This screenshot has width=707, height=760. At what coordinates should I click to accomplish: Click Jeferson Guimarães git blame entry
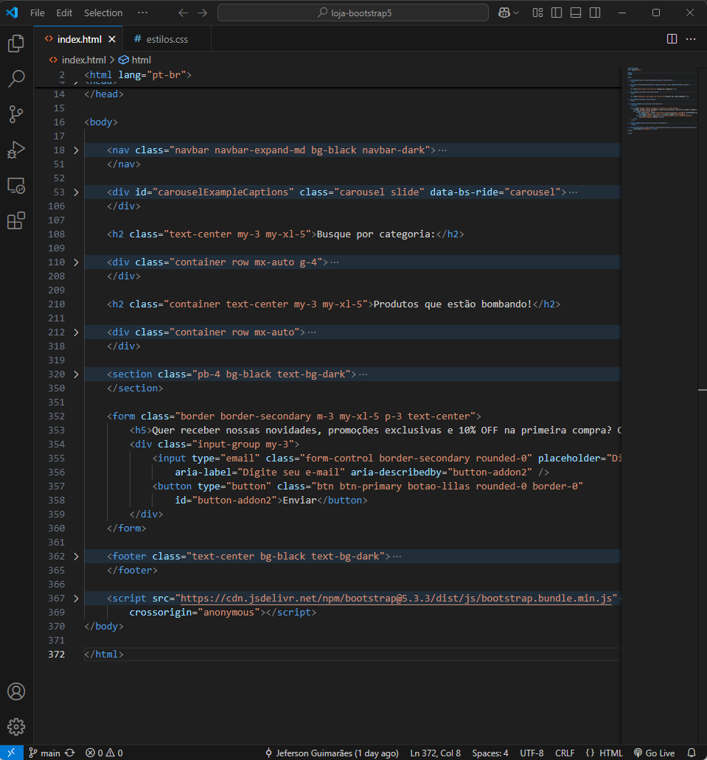(x=332, y=753)
